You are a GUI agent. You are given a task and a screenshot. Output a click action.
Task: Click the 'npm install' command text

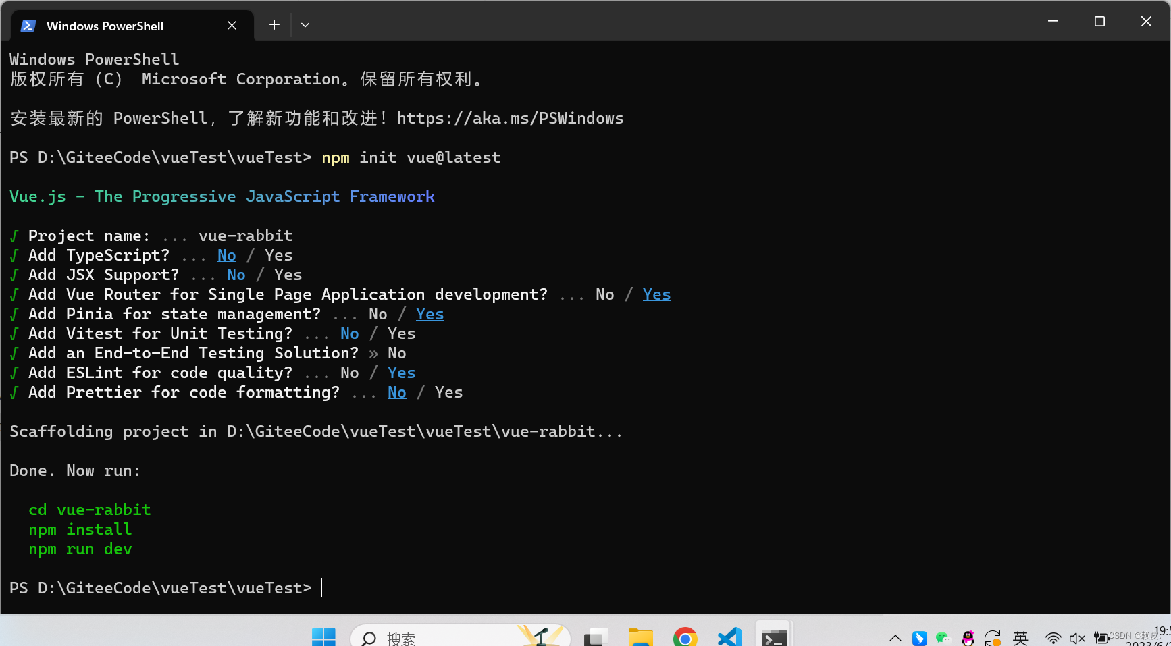80,529
